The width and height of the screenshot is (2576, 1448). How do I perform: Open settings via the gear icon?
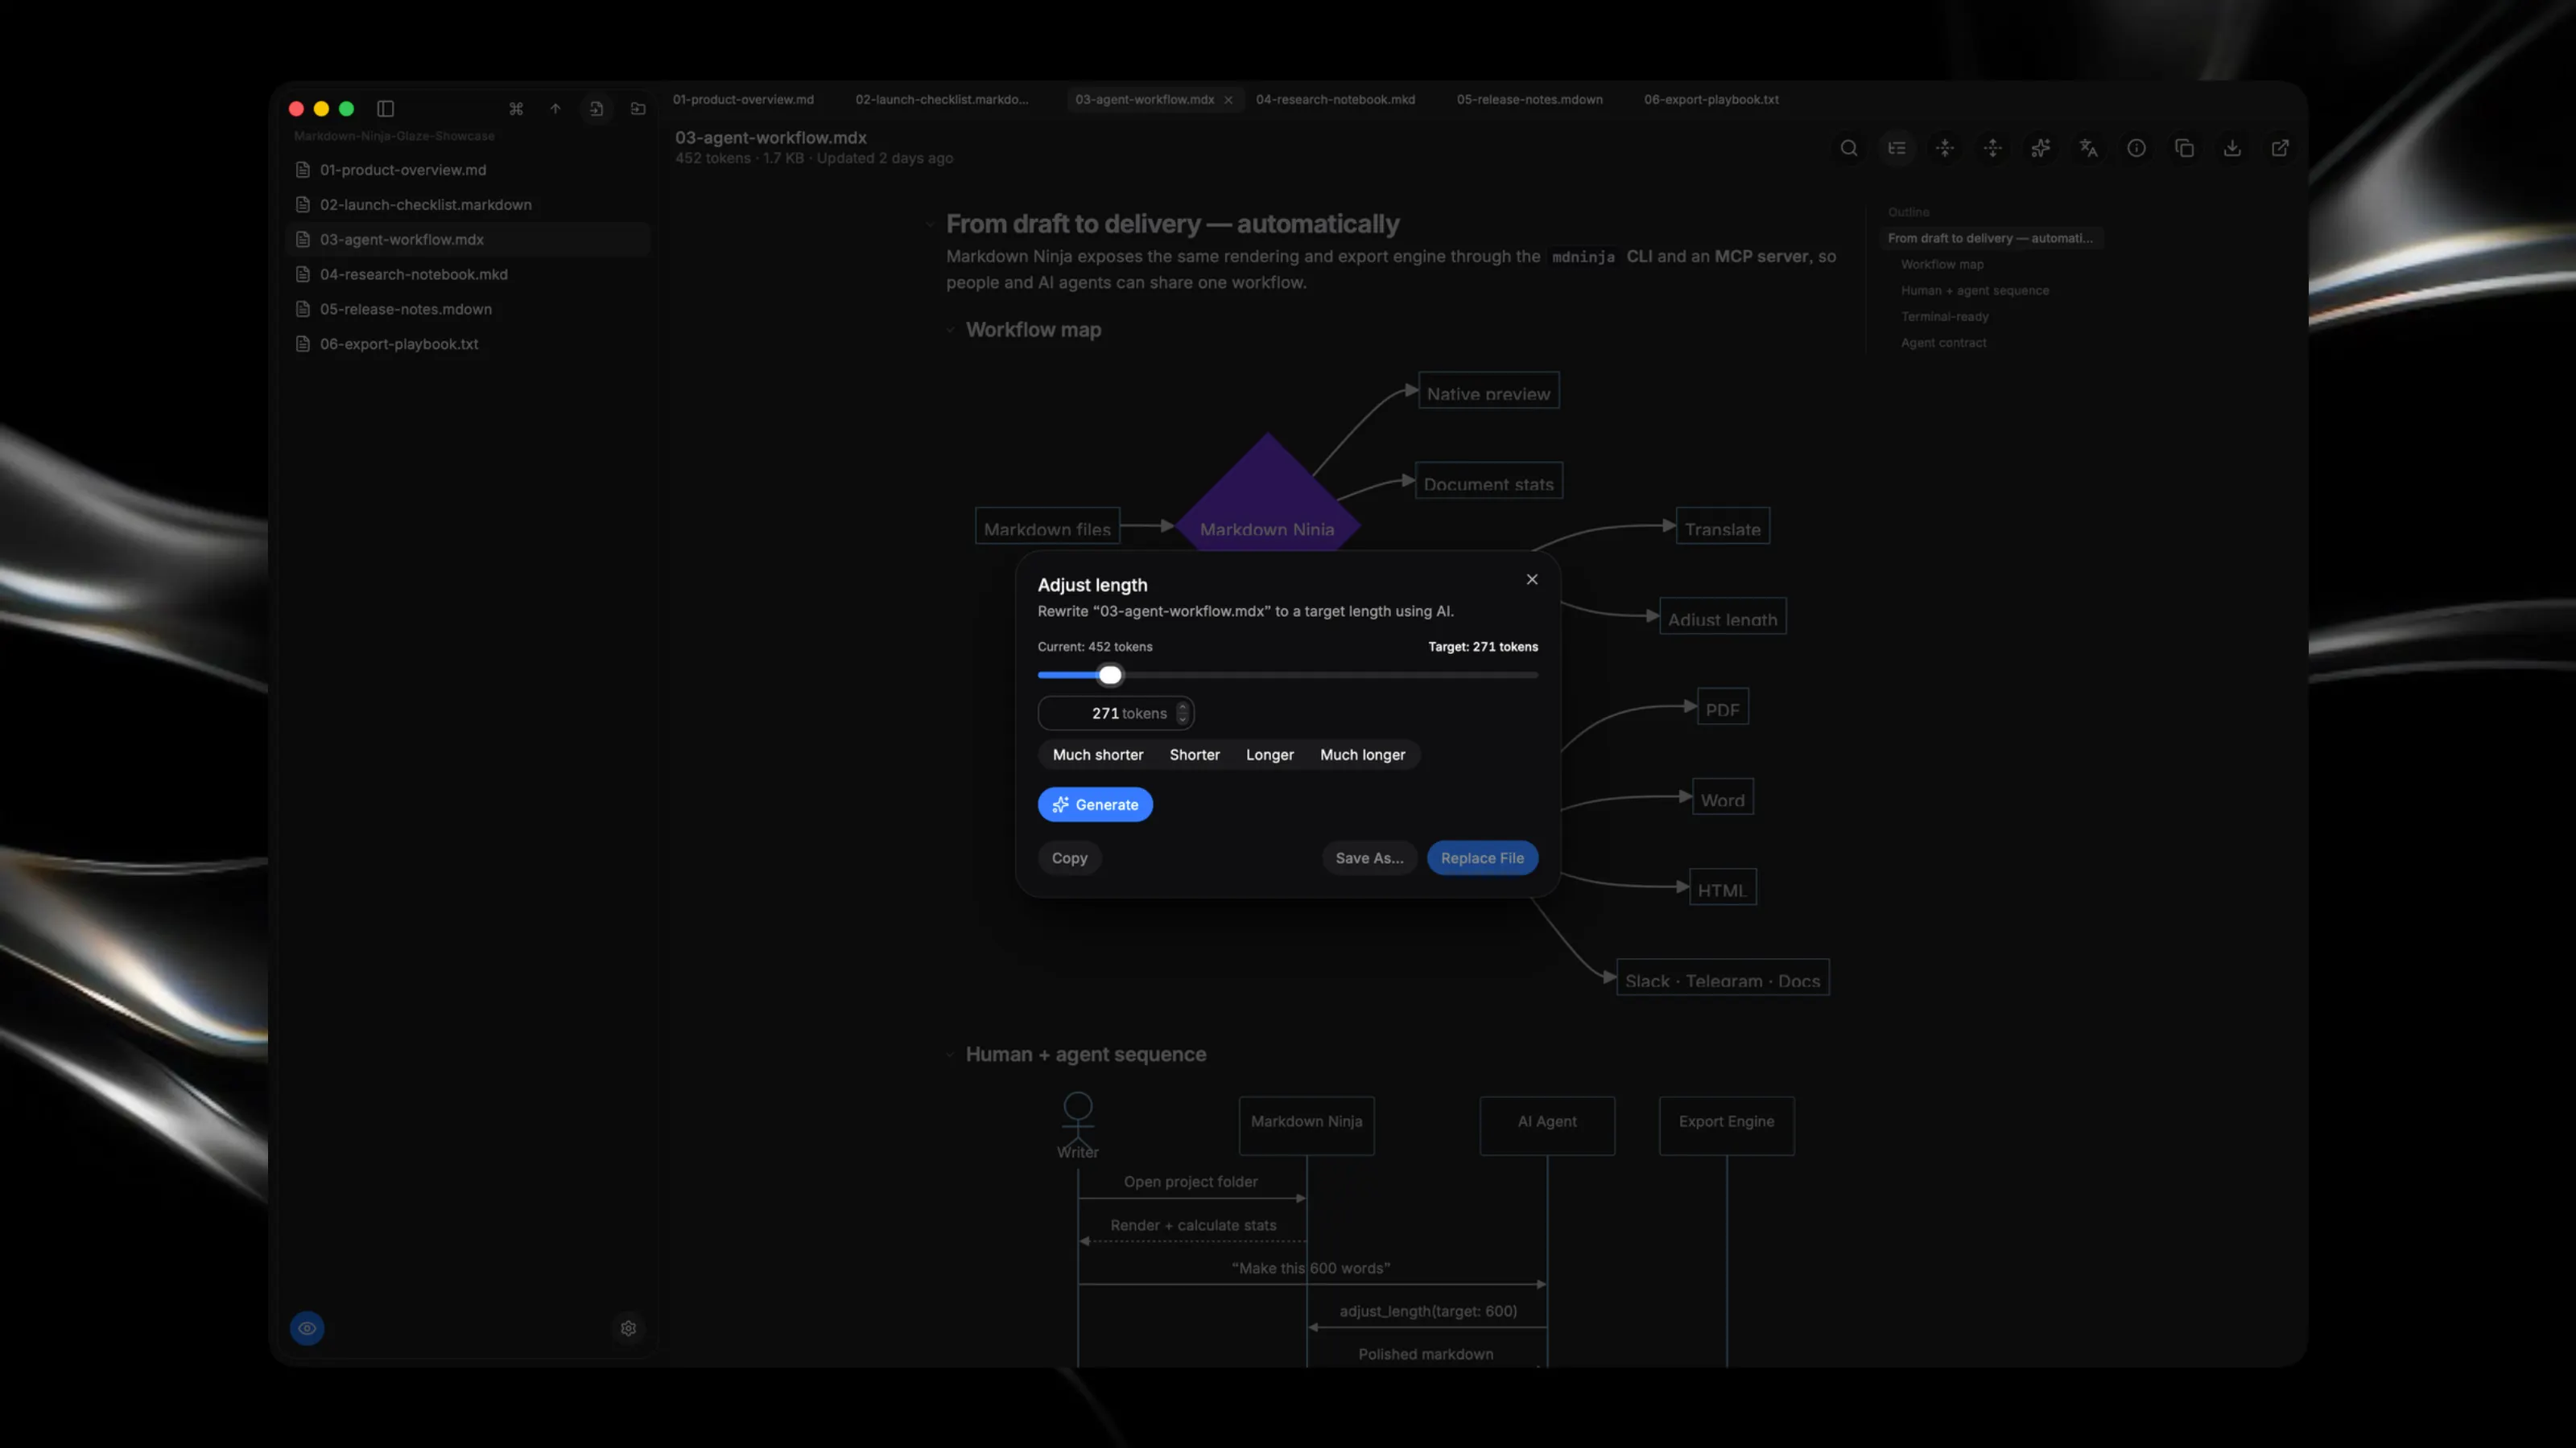(628, 1328)
